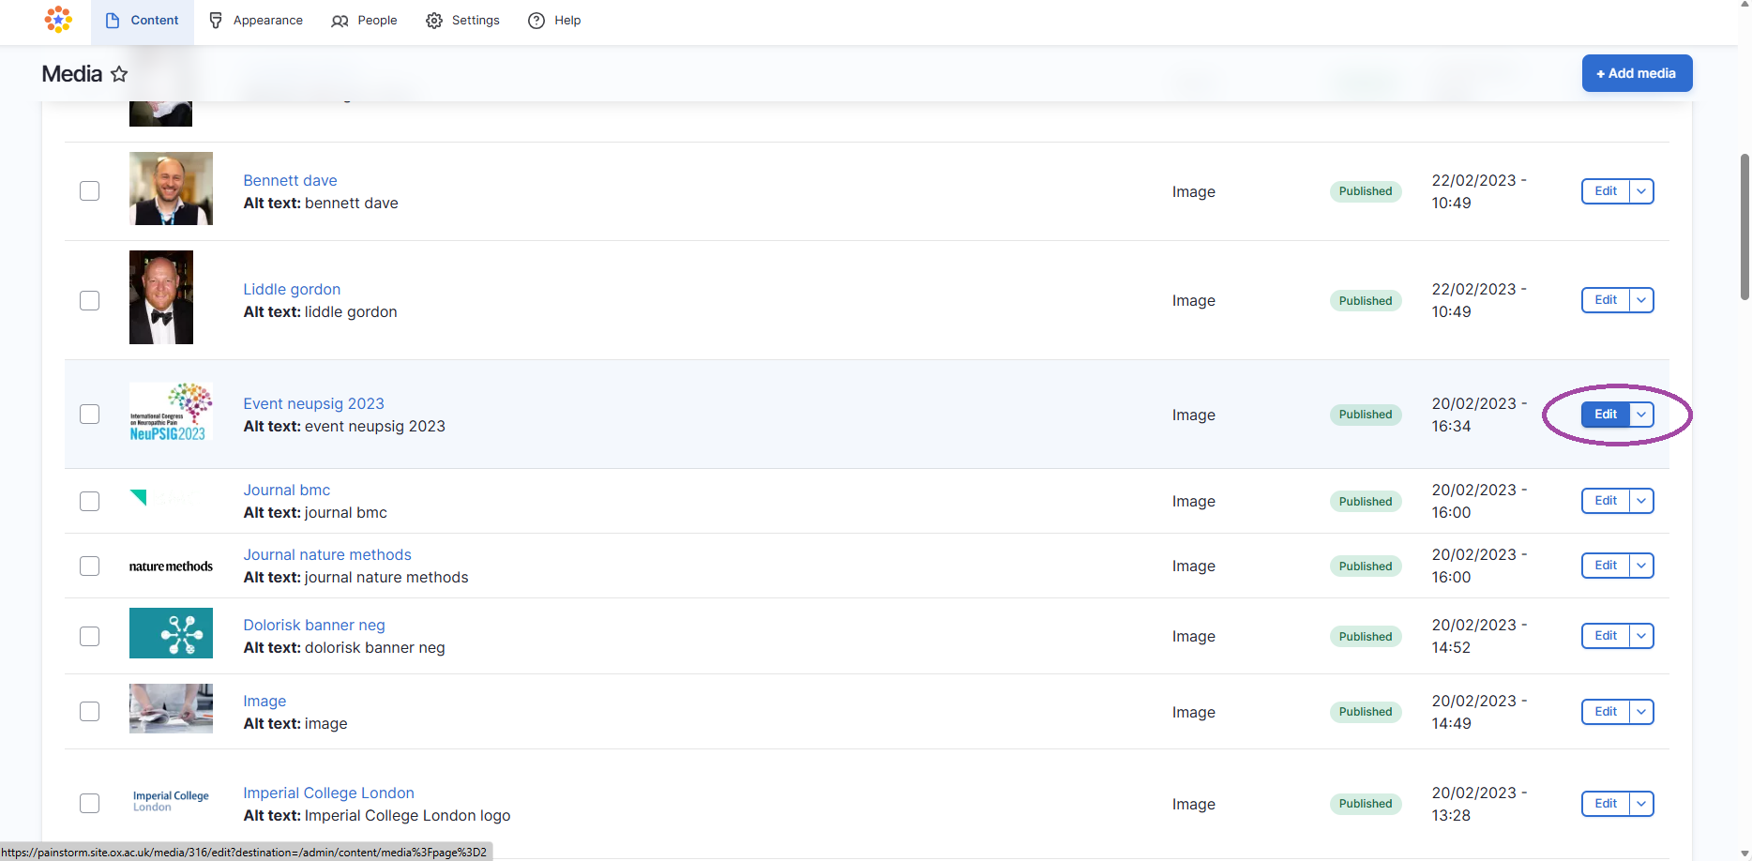Viewport: 1752px width, 861px height.
Task: Expand Imperial College London Edit options arrow
Action: 1641,804
